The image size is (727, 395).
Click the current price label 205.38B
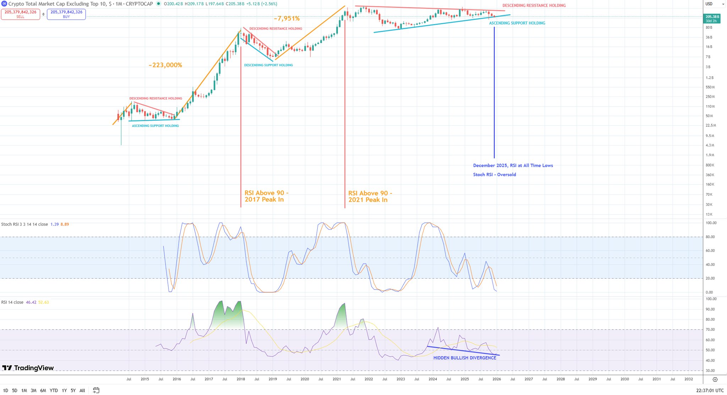tap(712, 17)
